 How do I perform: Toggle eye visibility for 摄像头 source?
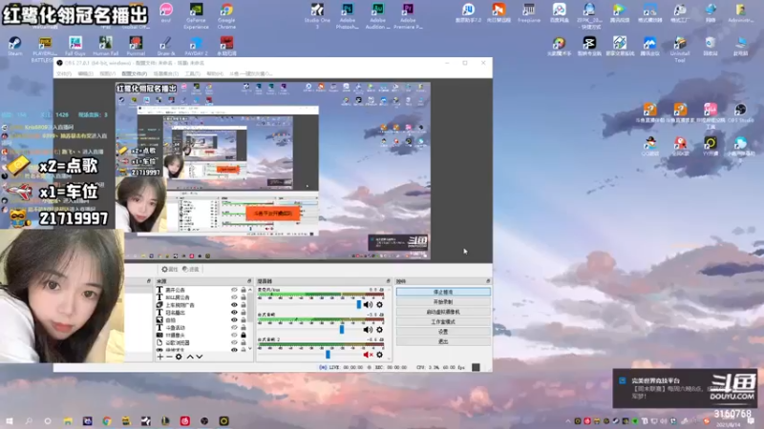click(x=234, y=336)
